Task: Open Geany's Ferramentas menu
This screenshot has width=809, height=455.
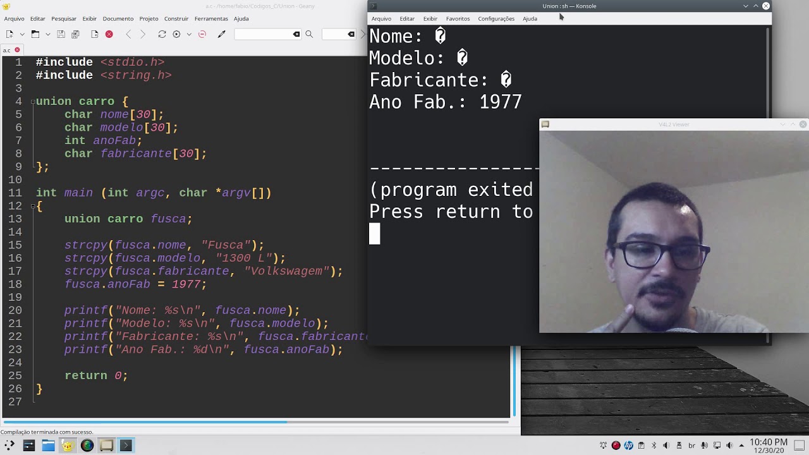Action: click(x=211, y=19)
